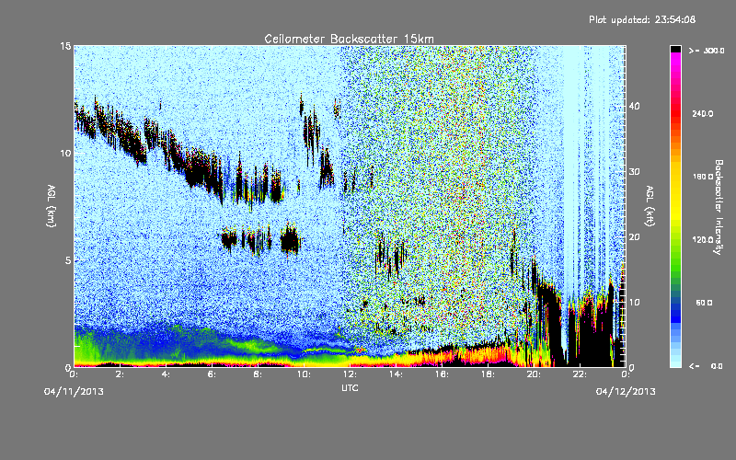The image size is (736, 460).
Task: Click the 10 kft tick label
Action: coord(634,303)
